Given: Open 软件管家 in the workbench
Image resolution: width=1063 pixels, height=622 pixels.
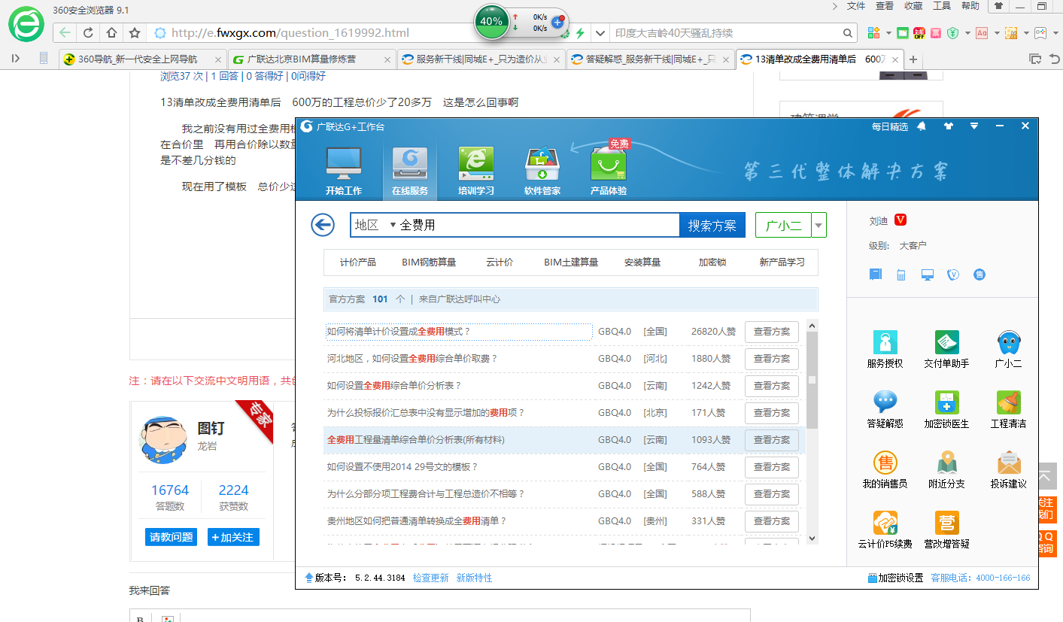Looking at the screenshot, I should (542, 171).
